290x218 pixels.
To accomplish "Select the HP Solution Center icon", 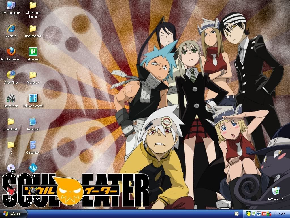I will (33, 191).
